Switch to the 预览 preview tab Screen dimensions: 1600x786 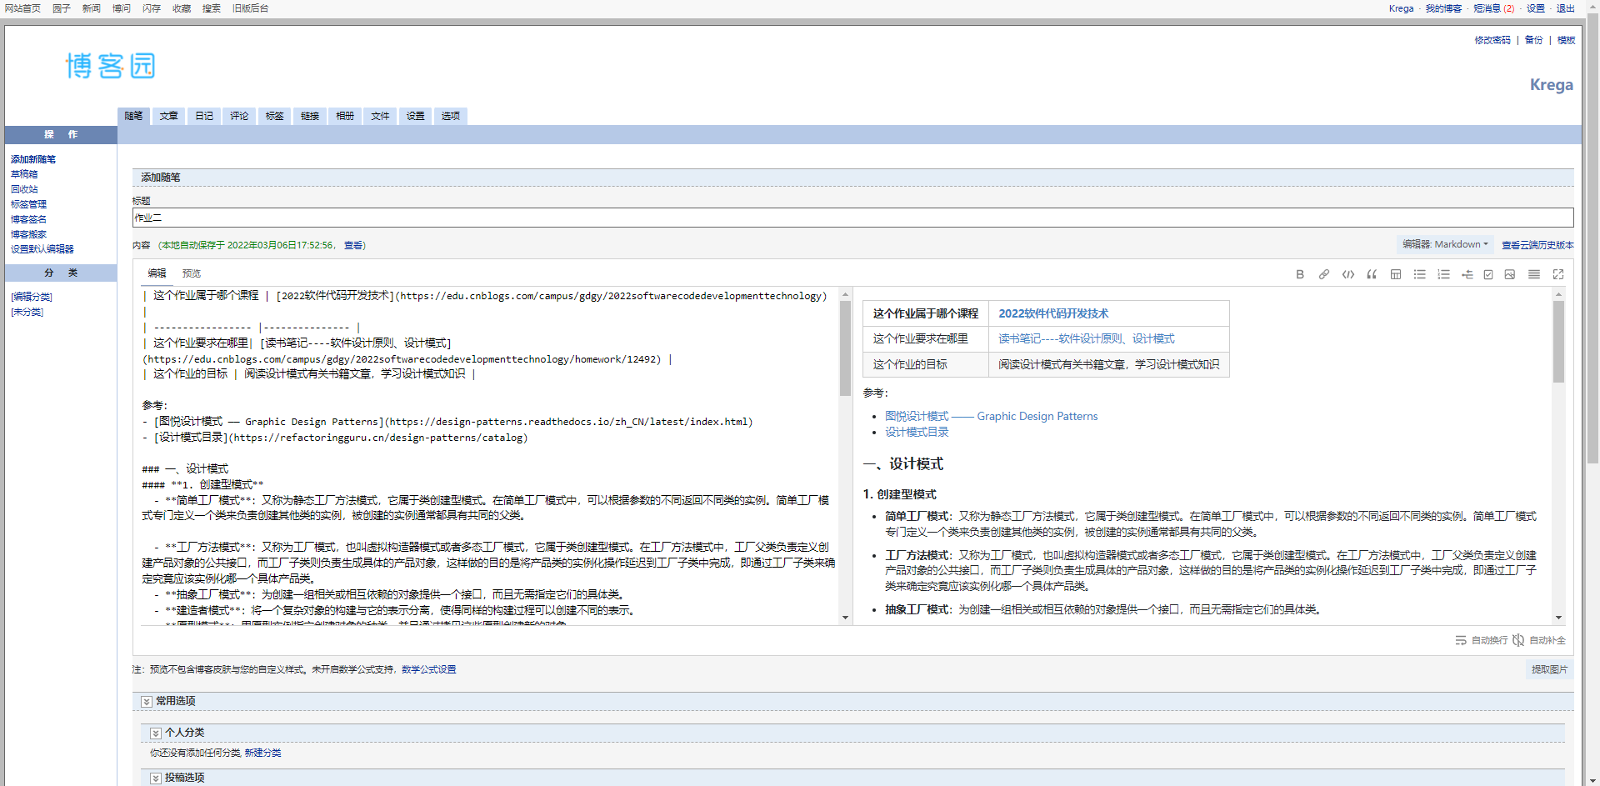tap(192, 273)
